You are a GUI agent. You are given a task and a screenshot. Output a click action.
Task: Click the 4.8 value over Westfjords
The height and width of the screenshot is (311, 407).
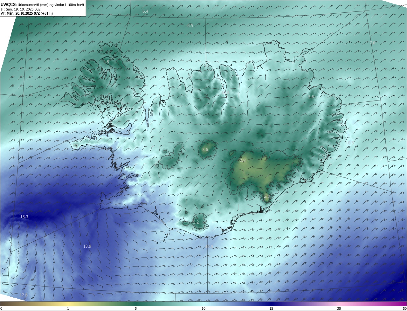pos(106,62)
